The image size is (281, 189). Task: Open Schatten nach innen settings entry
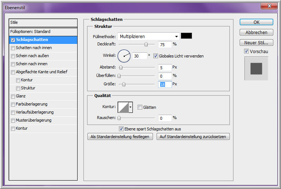click(43, 48)
